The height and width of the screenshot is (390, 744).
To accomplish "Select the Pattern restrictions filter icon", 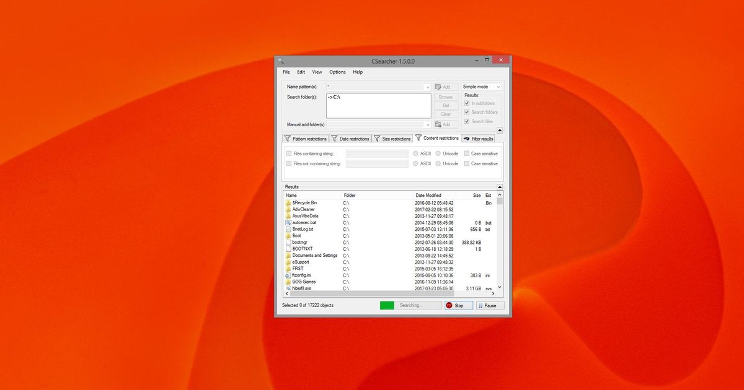I will point(288,137).
